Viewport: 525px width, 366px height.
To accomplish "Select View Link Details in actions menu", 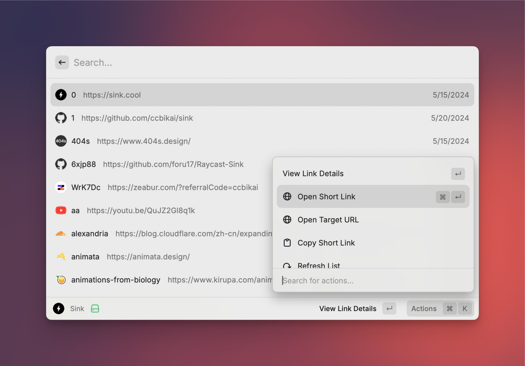I will (x=313, y=174).
